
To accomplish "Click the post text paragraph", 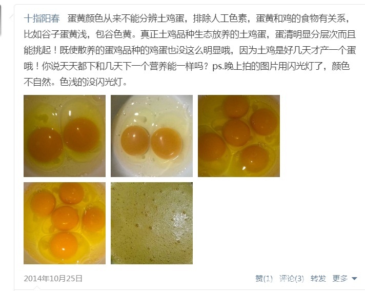I will point(190,50).
